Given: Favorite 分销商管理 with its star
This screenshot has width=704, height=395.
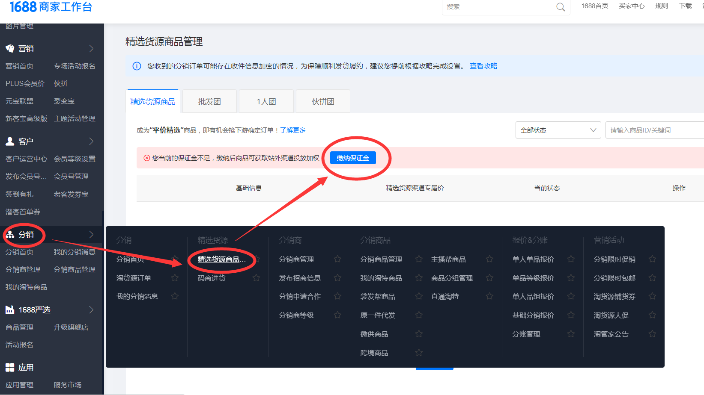Looking at the screenshot, I should 337,259.
